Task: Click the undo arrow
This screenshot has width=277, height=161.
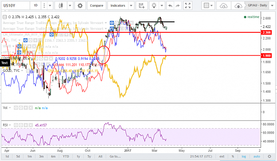Action: tap(170, 5)
